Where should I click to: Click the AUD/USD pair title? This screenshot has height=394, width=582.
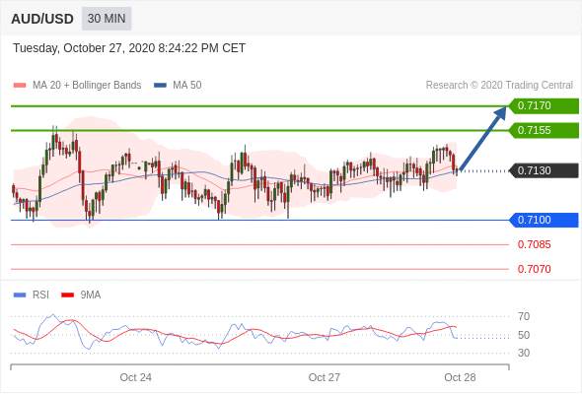click(42, 19)
